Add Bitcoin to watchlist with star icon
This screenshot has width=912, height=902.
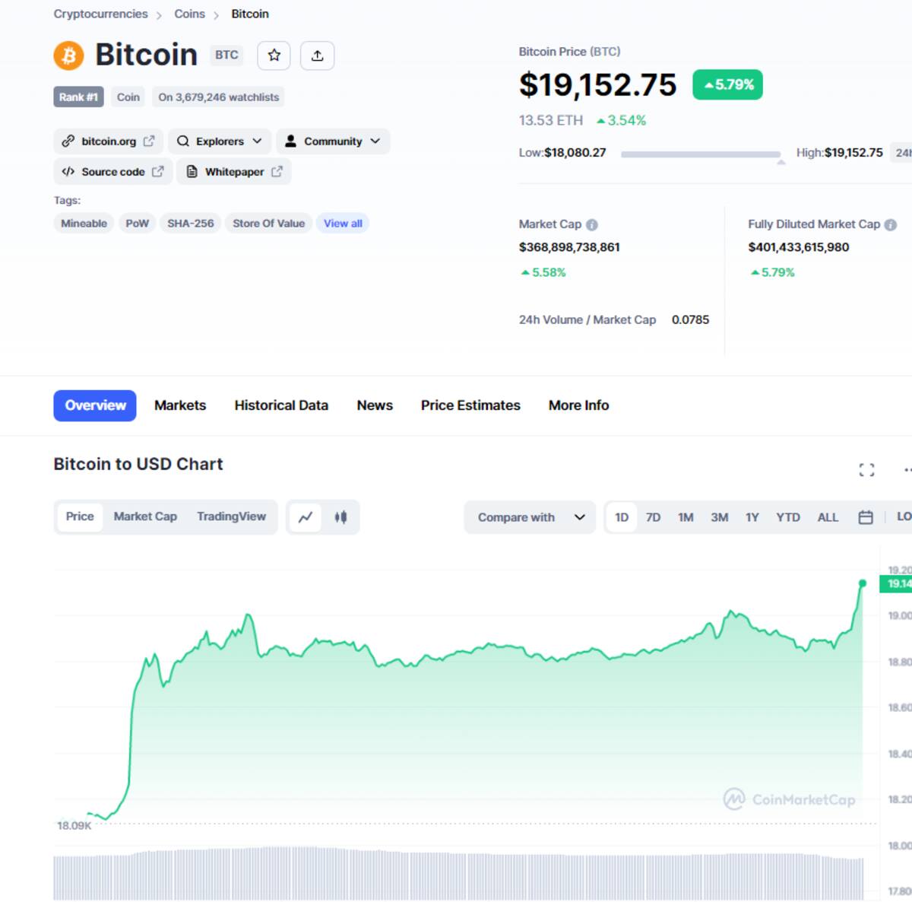pos(274,56)
